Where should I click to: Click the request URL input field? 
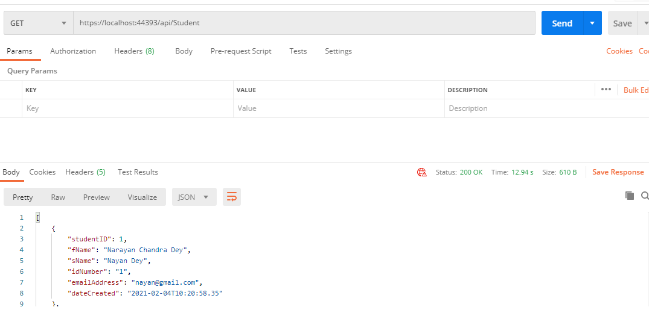coord(304,23)
